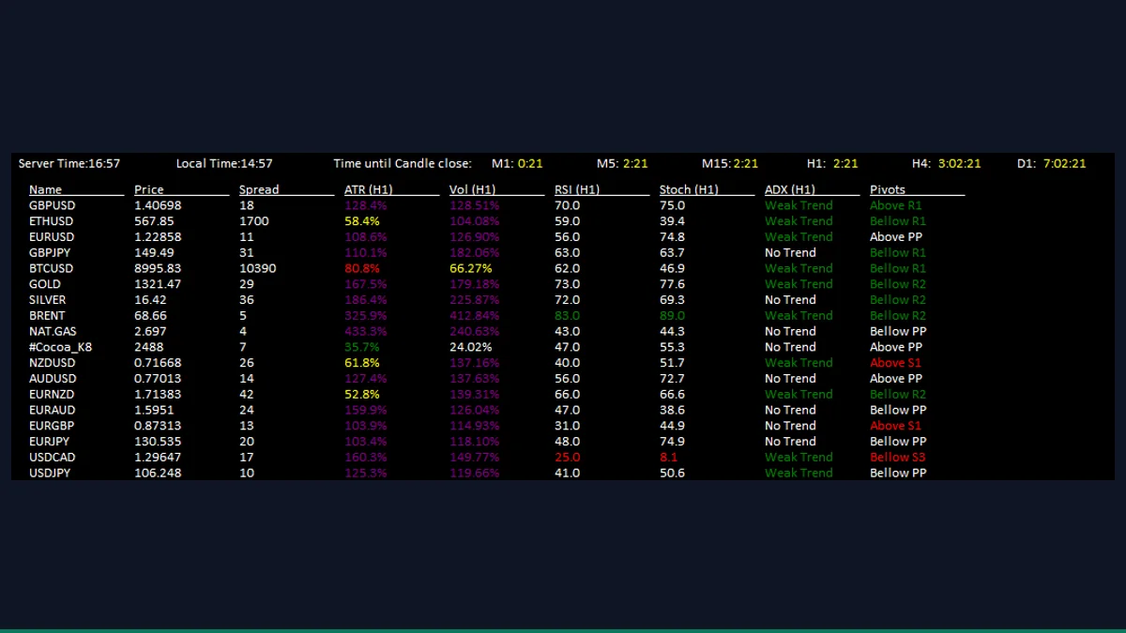Click USDJPY price 106.248
Viewport: 1126px width, 633px height.
click(158, 473)
